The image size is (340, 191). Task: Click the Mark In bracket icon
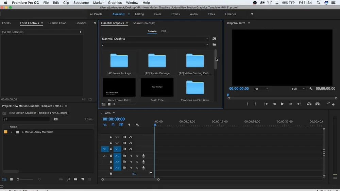[248, 104]
